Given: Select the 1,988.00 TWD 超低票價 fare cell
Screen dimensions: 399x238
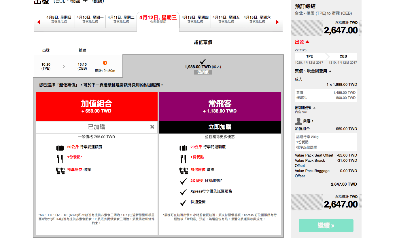Looking at the screenshot, I should (203, 66).
